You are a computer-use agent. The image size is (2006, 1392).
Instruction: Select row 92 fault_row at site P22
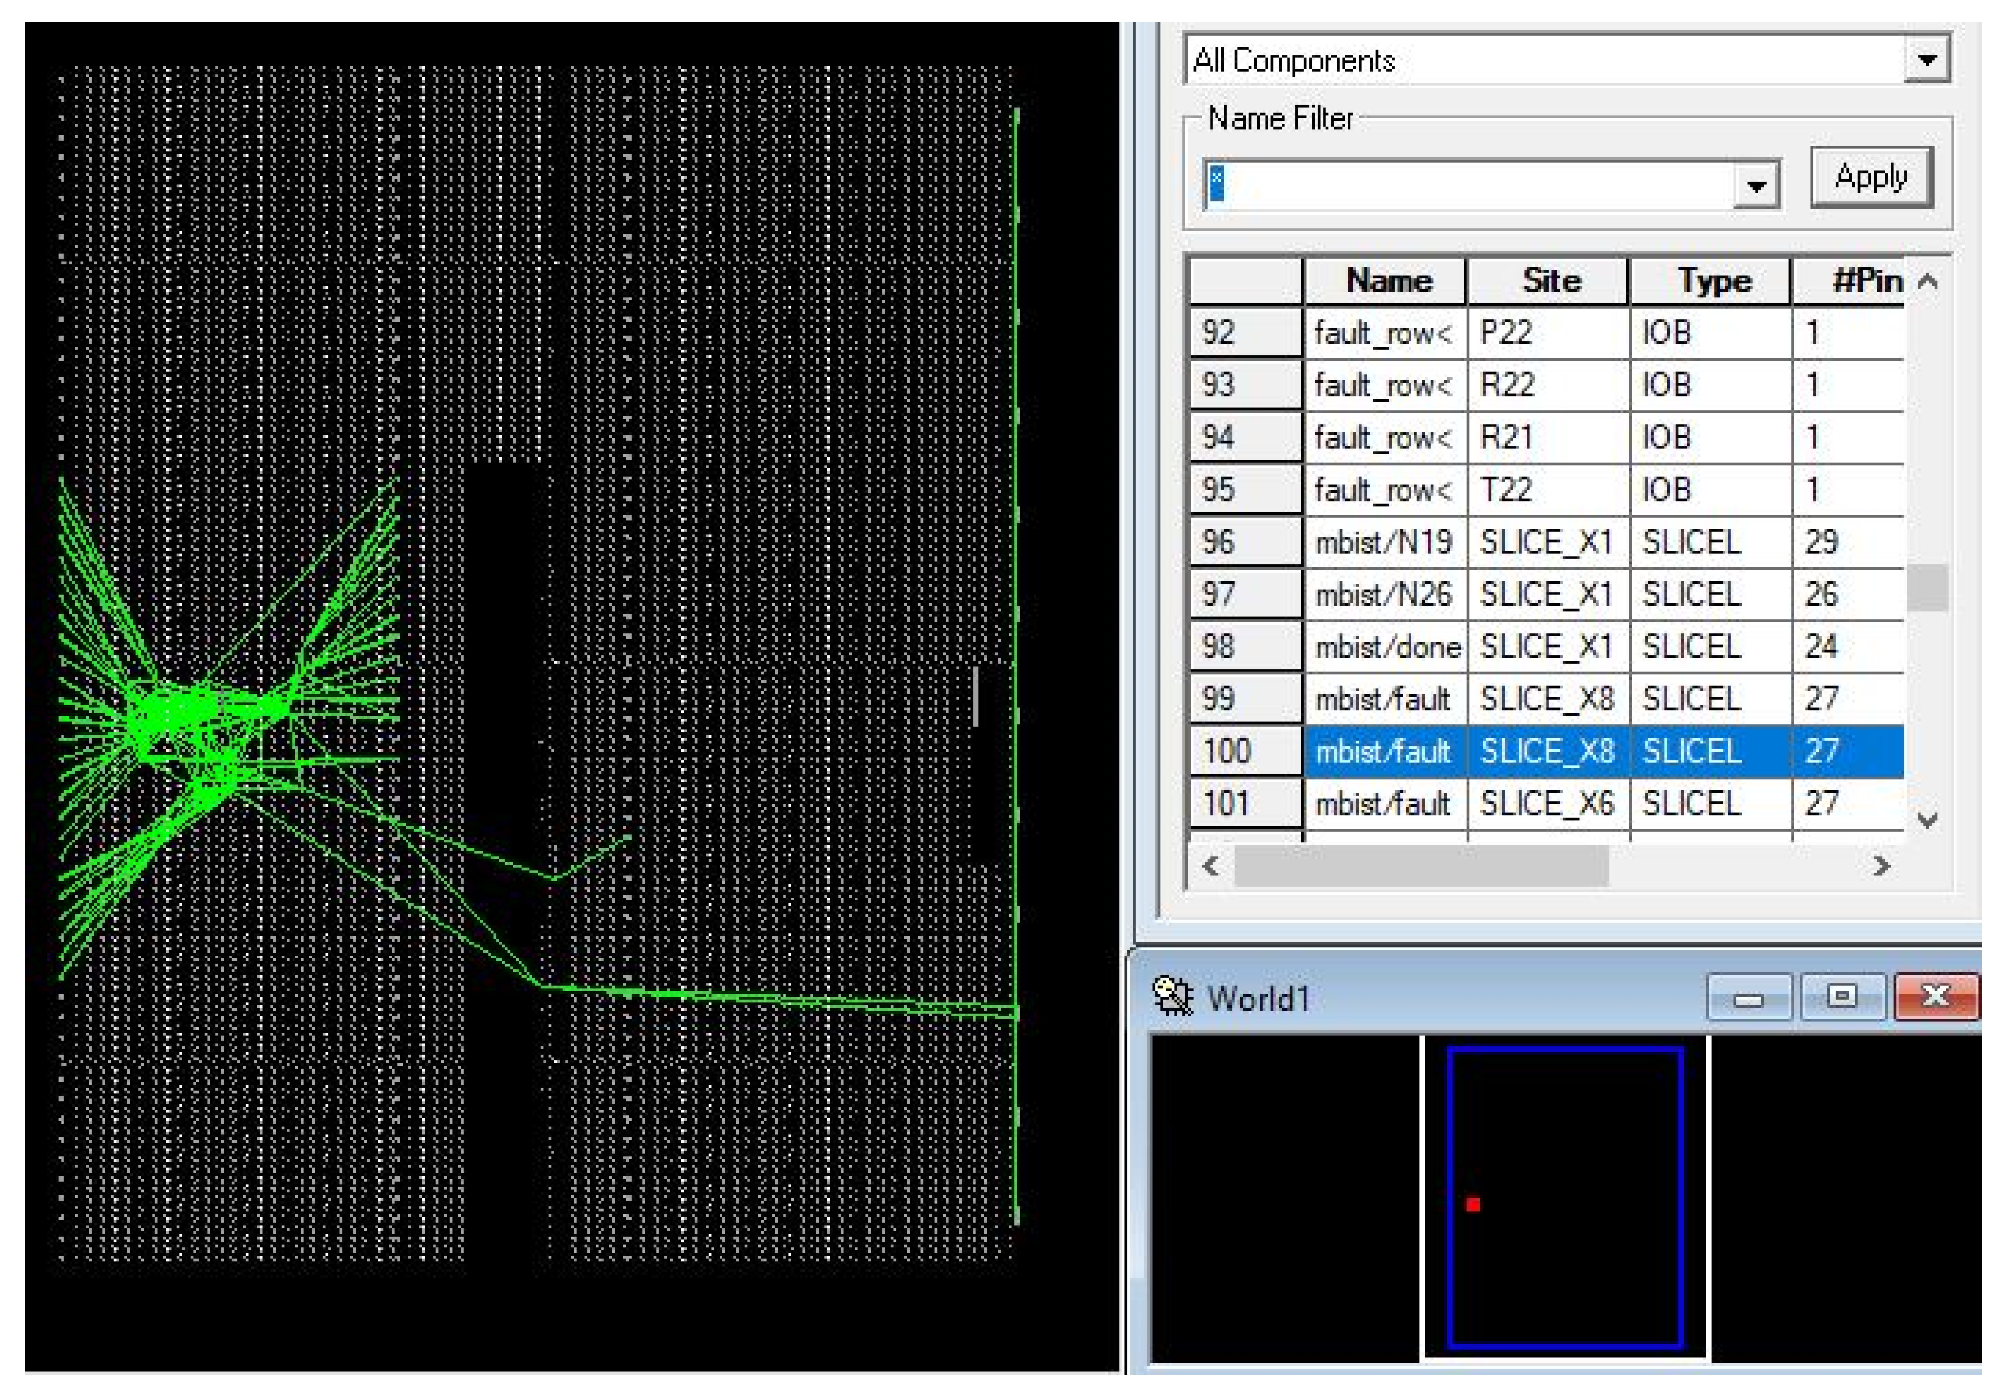pos(1383,333)
